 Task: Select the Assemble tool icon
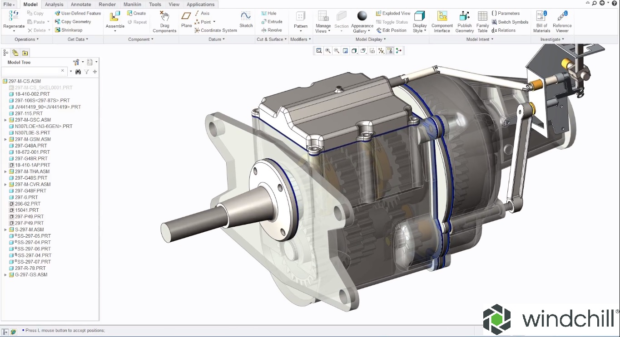pos(115,17)
